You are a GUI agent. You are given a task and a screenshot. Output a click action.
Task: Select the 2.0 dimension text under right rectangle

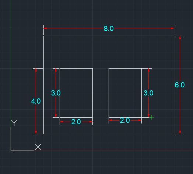click(125, 121)
